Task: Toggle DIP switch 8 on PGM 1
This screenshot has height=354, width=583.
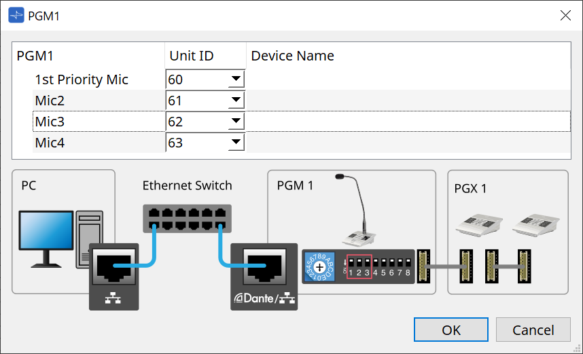Action: coord(406,262)
